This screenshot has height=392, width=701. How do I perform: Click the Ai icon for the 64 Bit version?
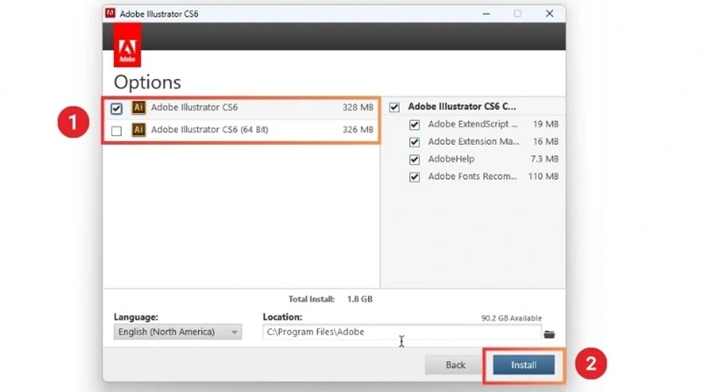(x=138, y=130)
